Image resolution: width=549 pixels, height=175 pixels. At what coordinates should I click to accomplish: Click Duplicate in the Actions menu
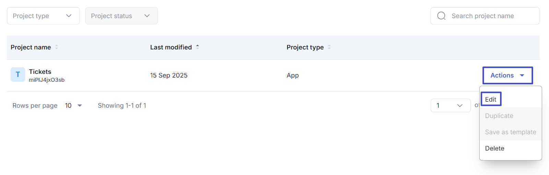[x=499, y=116]
